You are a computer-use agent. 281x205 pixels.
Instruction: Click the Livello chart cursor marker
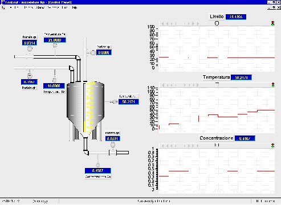coord(217,23)
